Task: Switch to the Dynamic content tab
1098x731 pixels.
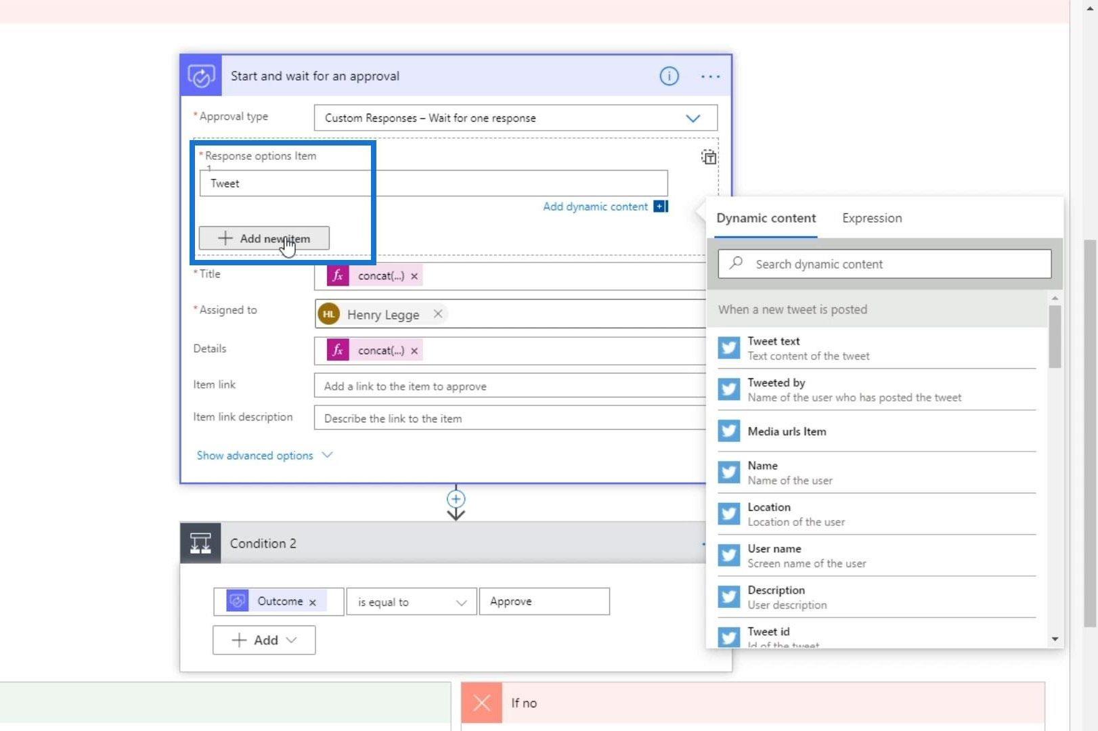Action: pos(766,218)
